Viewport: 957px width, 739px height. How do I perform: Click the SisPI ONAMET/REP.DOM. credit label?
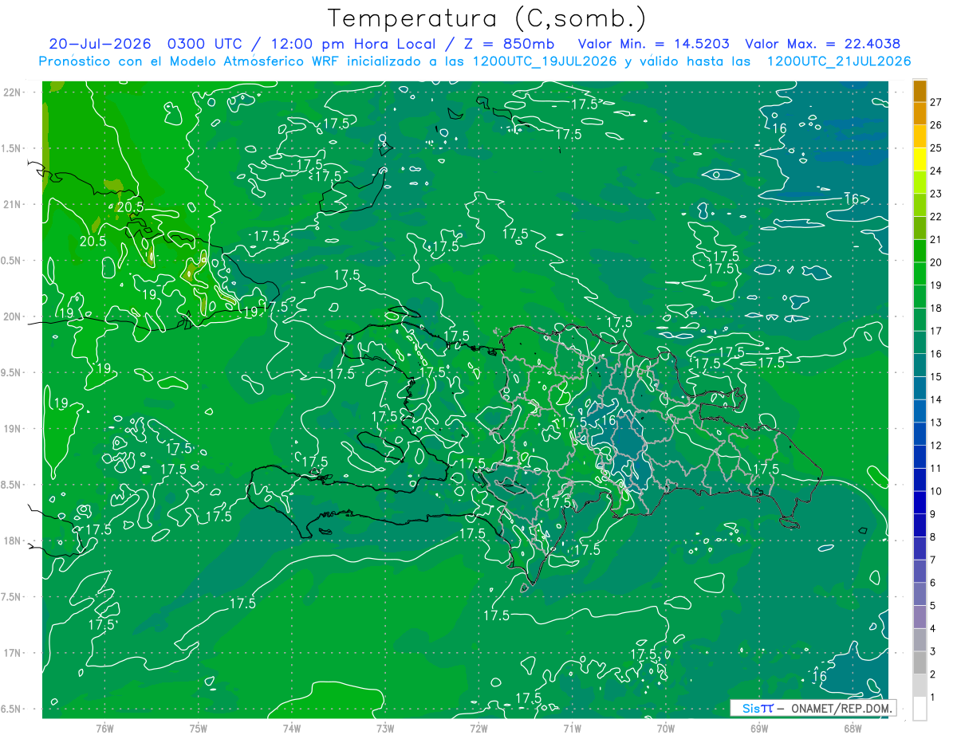click(813, 708)
